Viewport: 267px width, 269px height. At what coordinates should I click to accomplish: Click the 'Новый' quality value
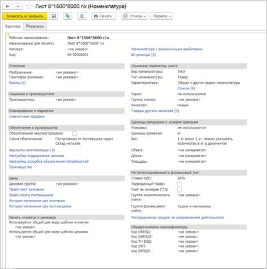[x=183, y=105]
